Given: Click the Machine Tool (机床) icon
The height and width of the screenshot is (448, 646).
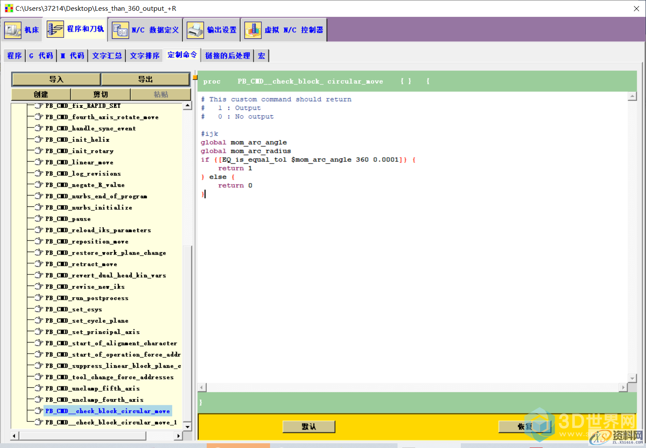Looking at the screenshot, I should 12,30.
